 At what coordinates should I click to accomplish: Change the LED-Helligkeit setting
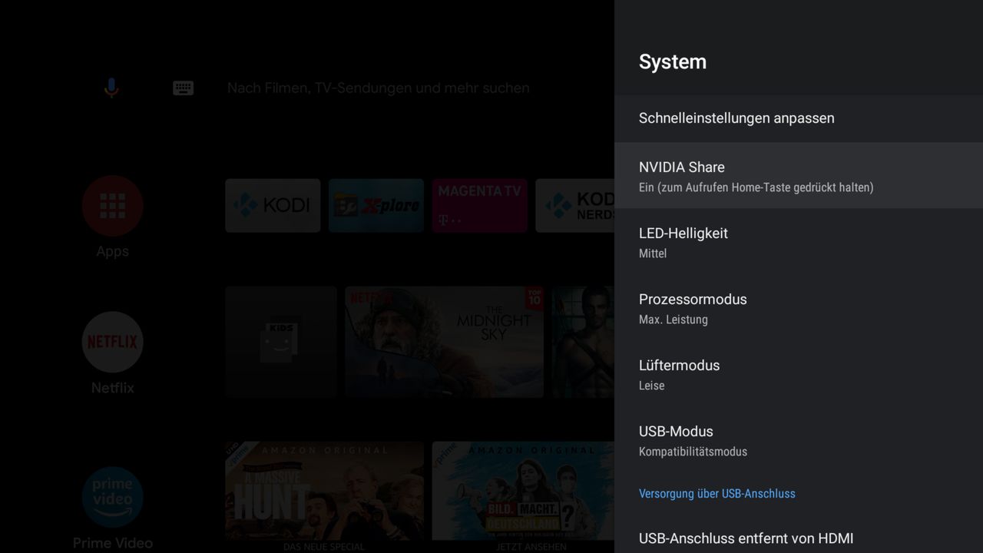coord(799,242)
